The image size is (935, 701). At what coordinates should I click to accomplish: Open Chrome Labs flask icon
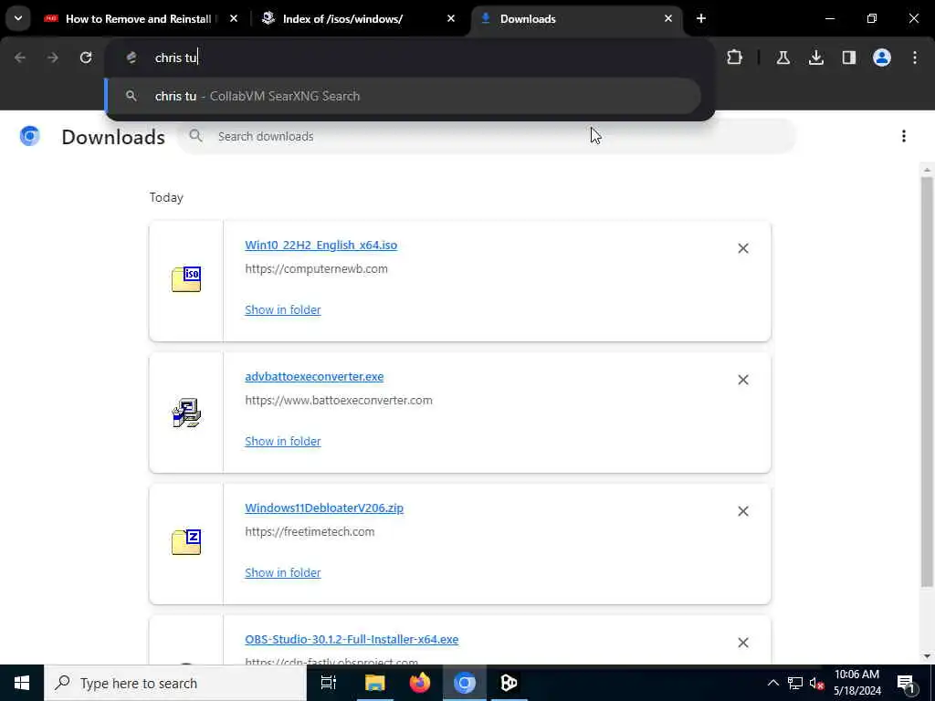click(783, 58)
